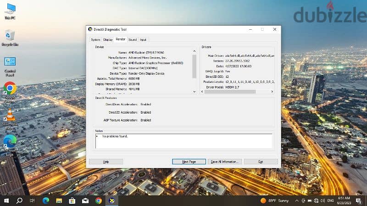Screen dimensions: 367x206
Task: Click Save All Information button
Action: click(225, 162)
